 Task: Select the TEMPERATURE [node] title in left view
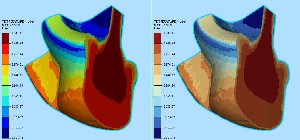pos(17,21)
